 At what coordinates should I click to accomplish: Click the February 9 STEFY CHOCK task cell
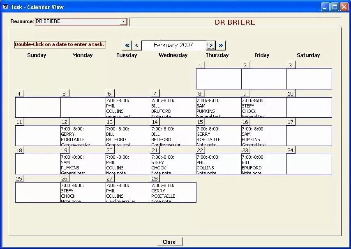pos(264,107)
